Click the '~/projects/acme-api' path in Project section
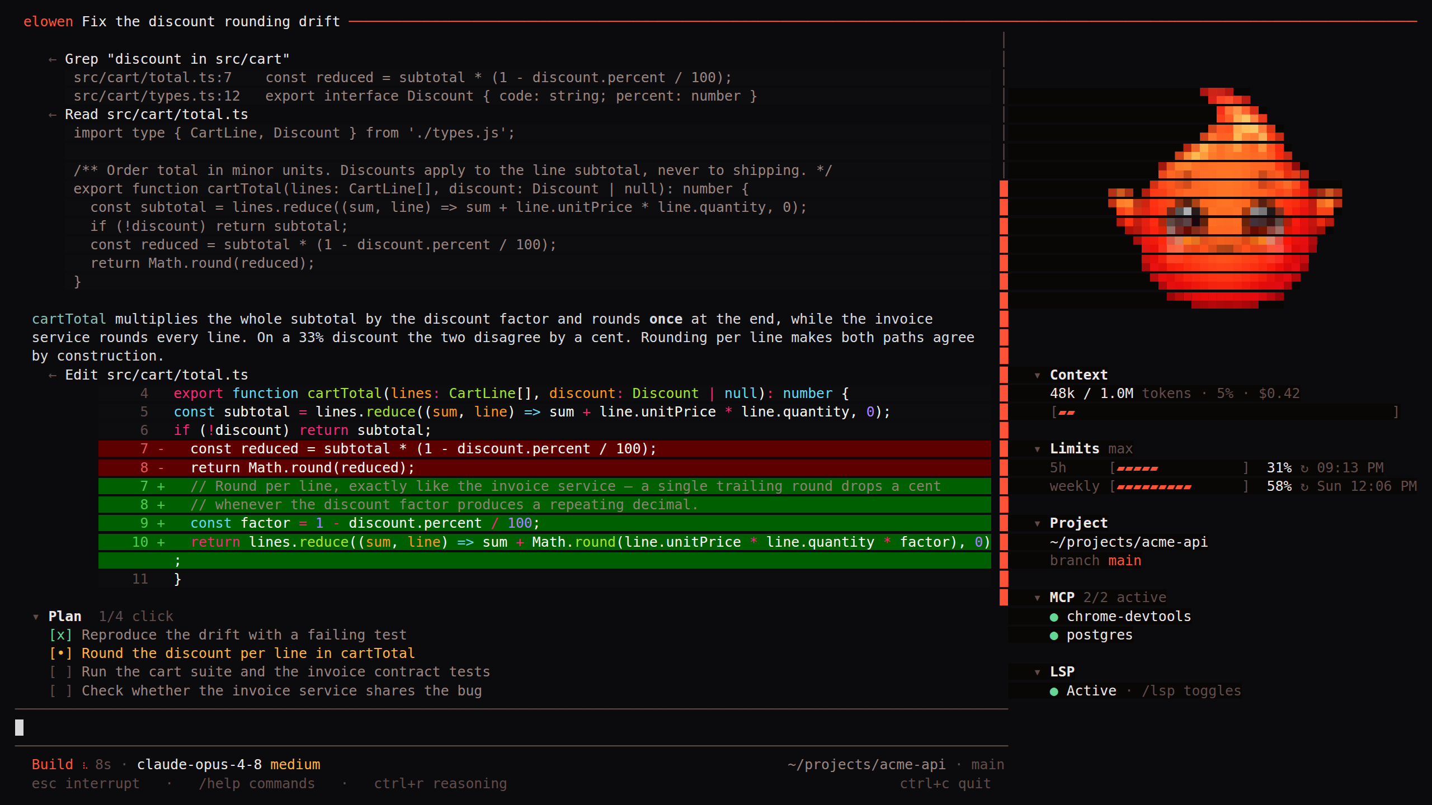 (1129, 542)
